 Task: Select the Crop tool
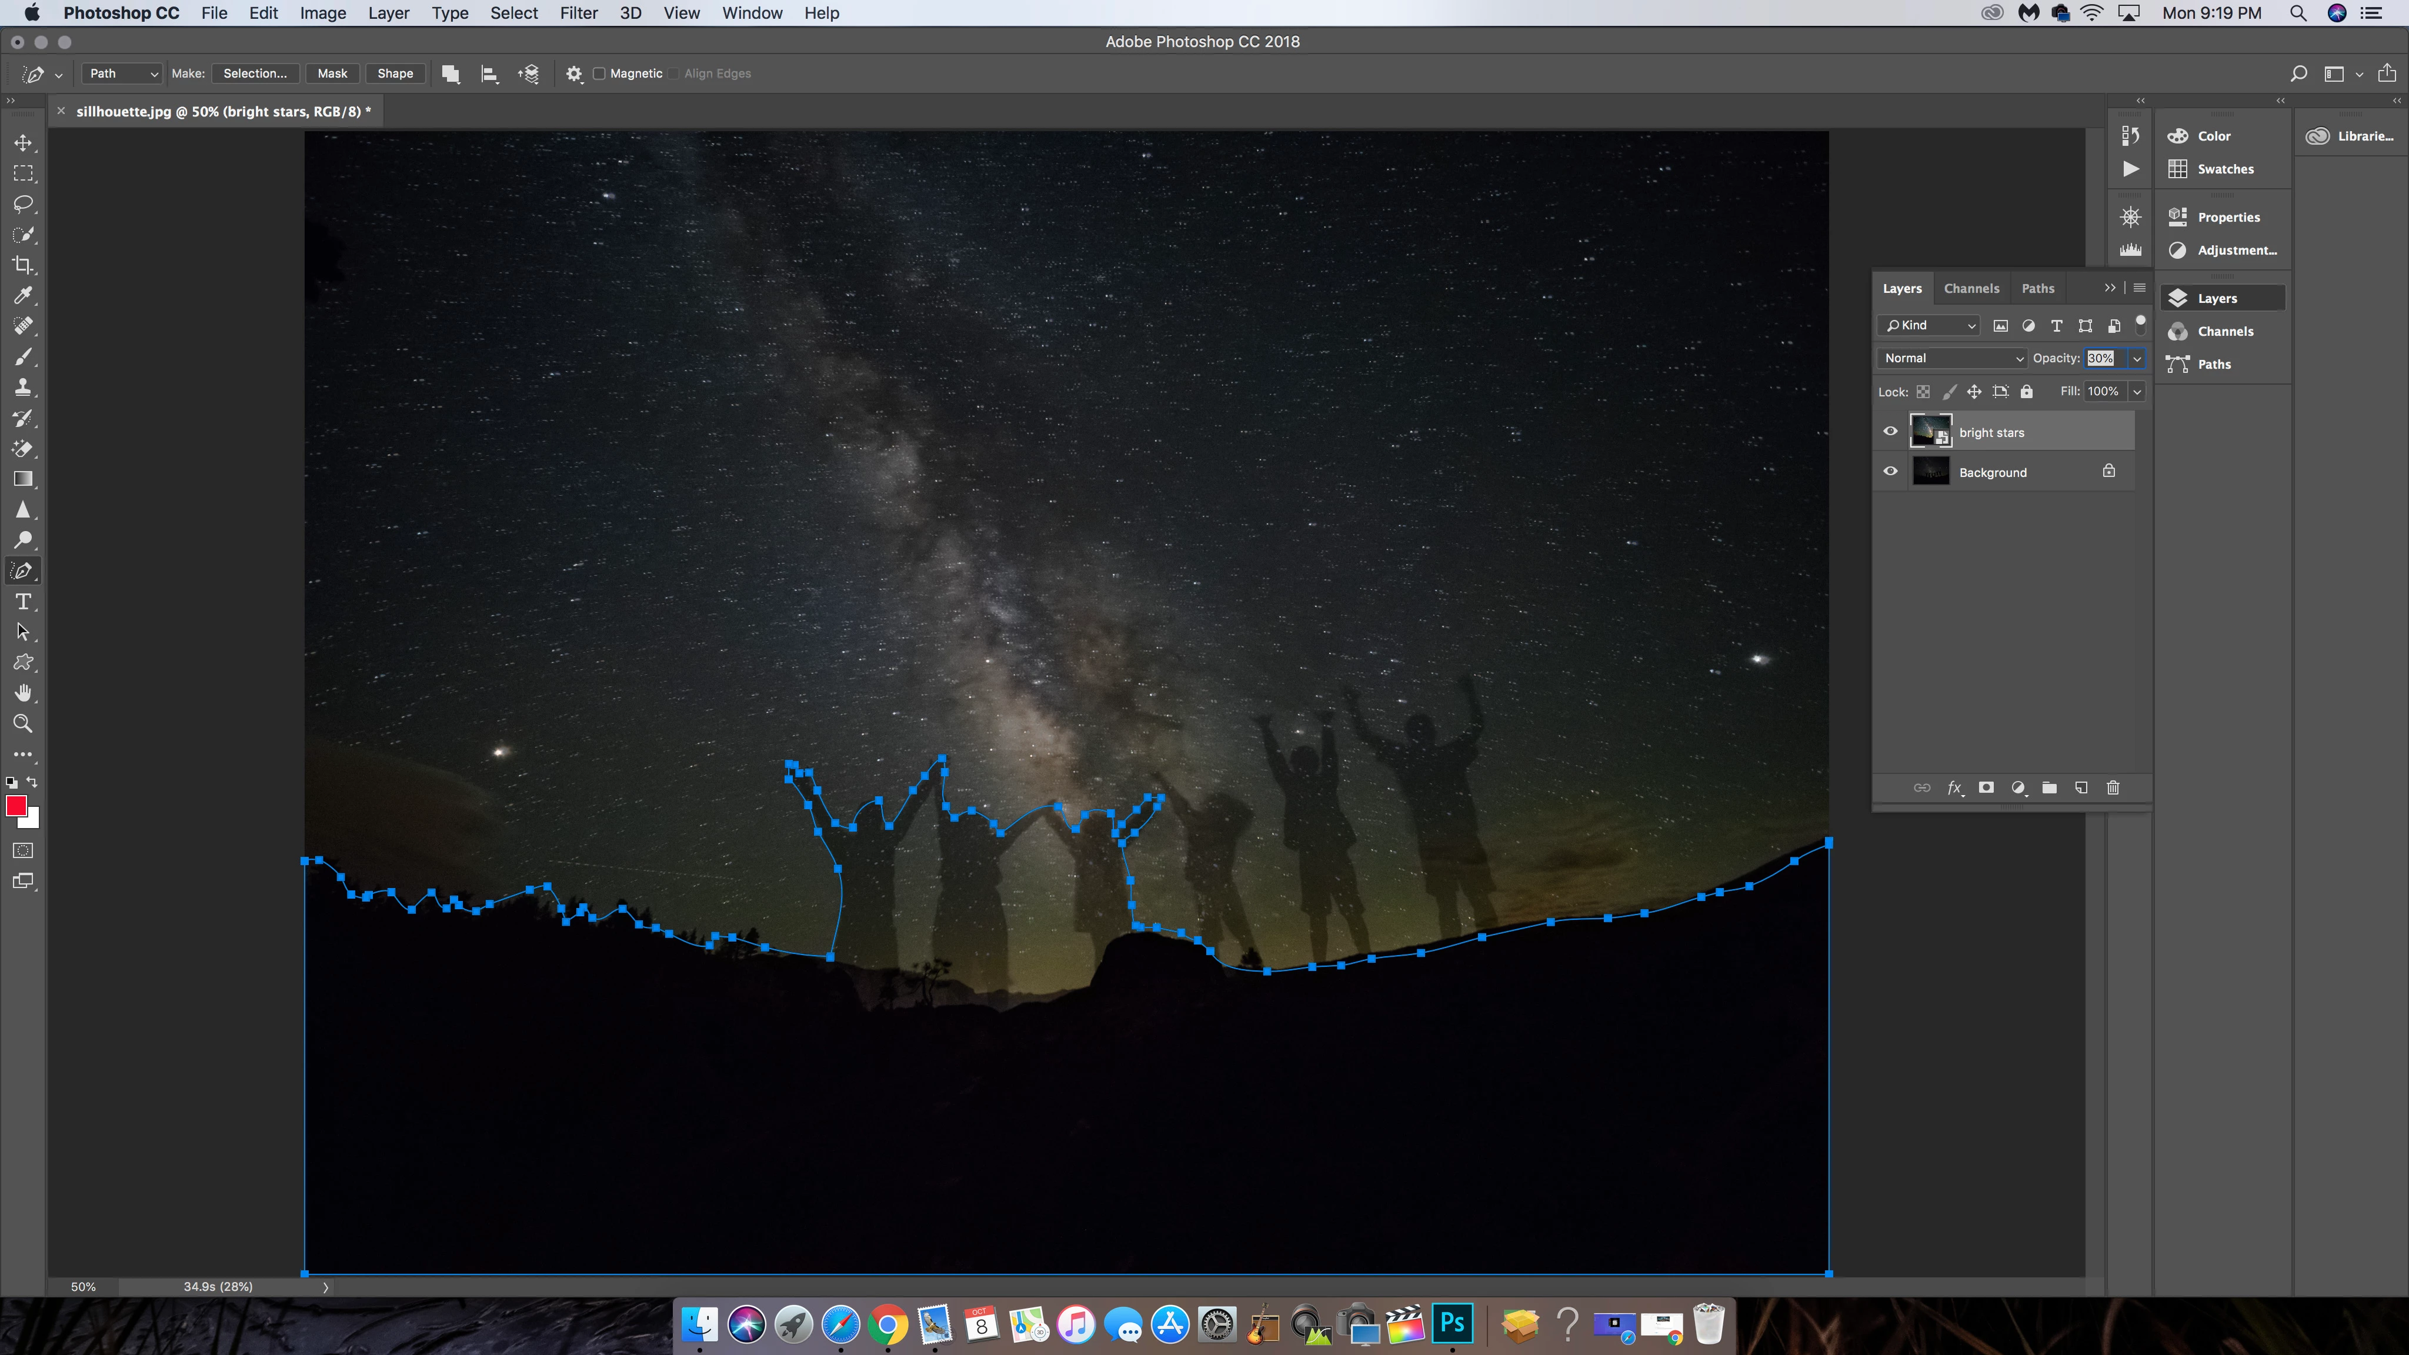tap(22, 266)
